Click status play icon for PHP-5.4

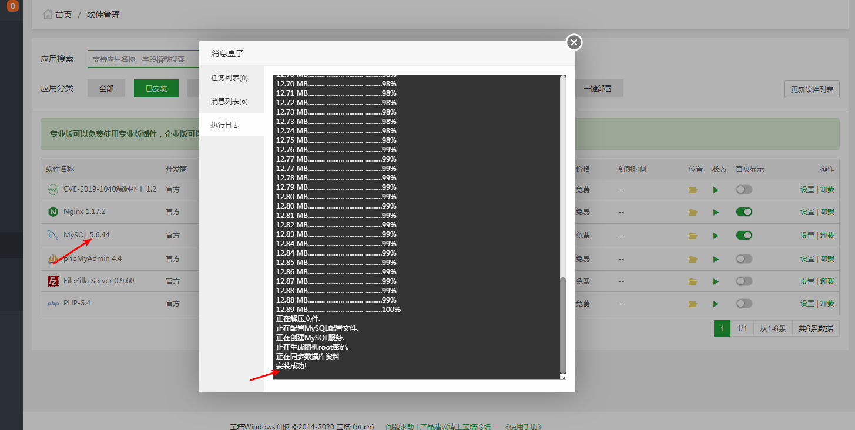716,304
